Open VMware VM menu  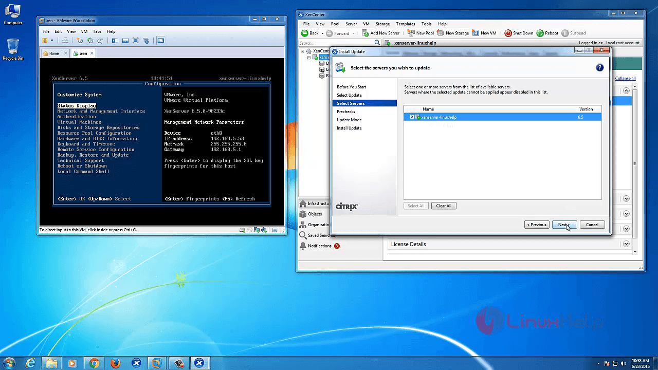tap(84, 31)
